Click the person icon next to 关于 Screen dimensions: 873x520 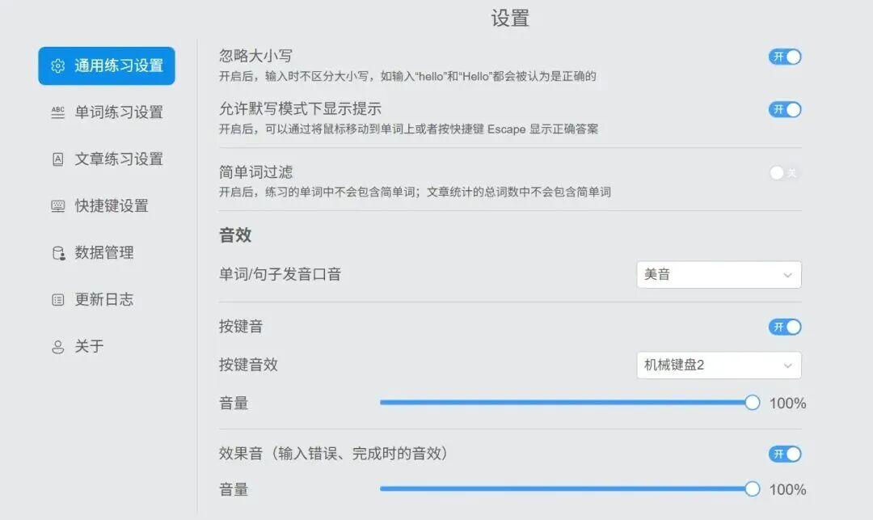click(x=57, y=346)
